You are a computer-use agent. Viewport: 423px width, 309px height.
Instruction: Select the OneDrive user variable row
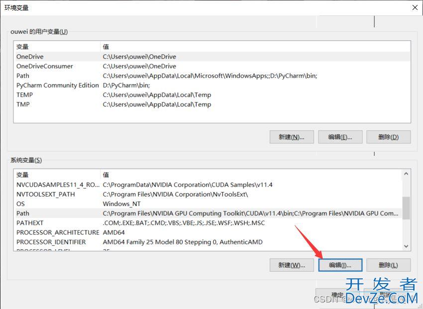pyautogui.click(x=212, y=57)
